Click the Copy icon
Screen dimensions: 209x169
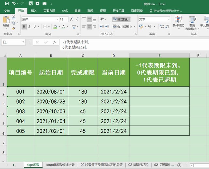[x=13, y=23]
